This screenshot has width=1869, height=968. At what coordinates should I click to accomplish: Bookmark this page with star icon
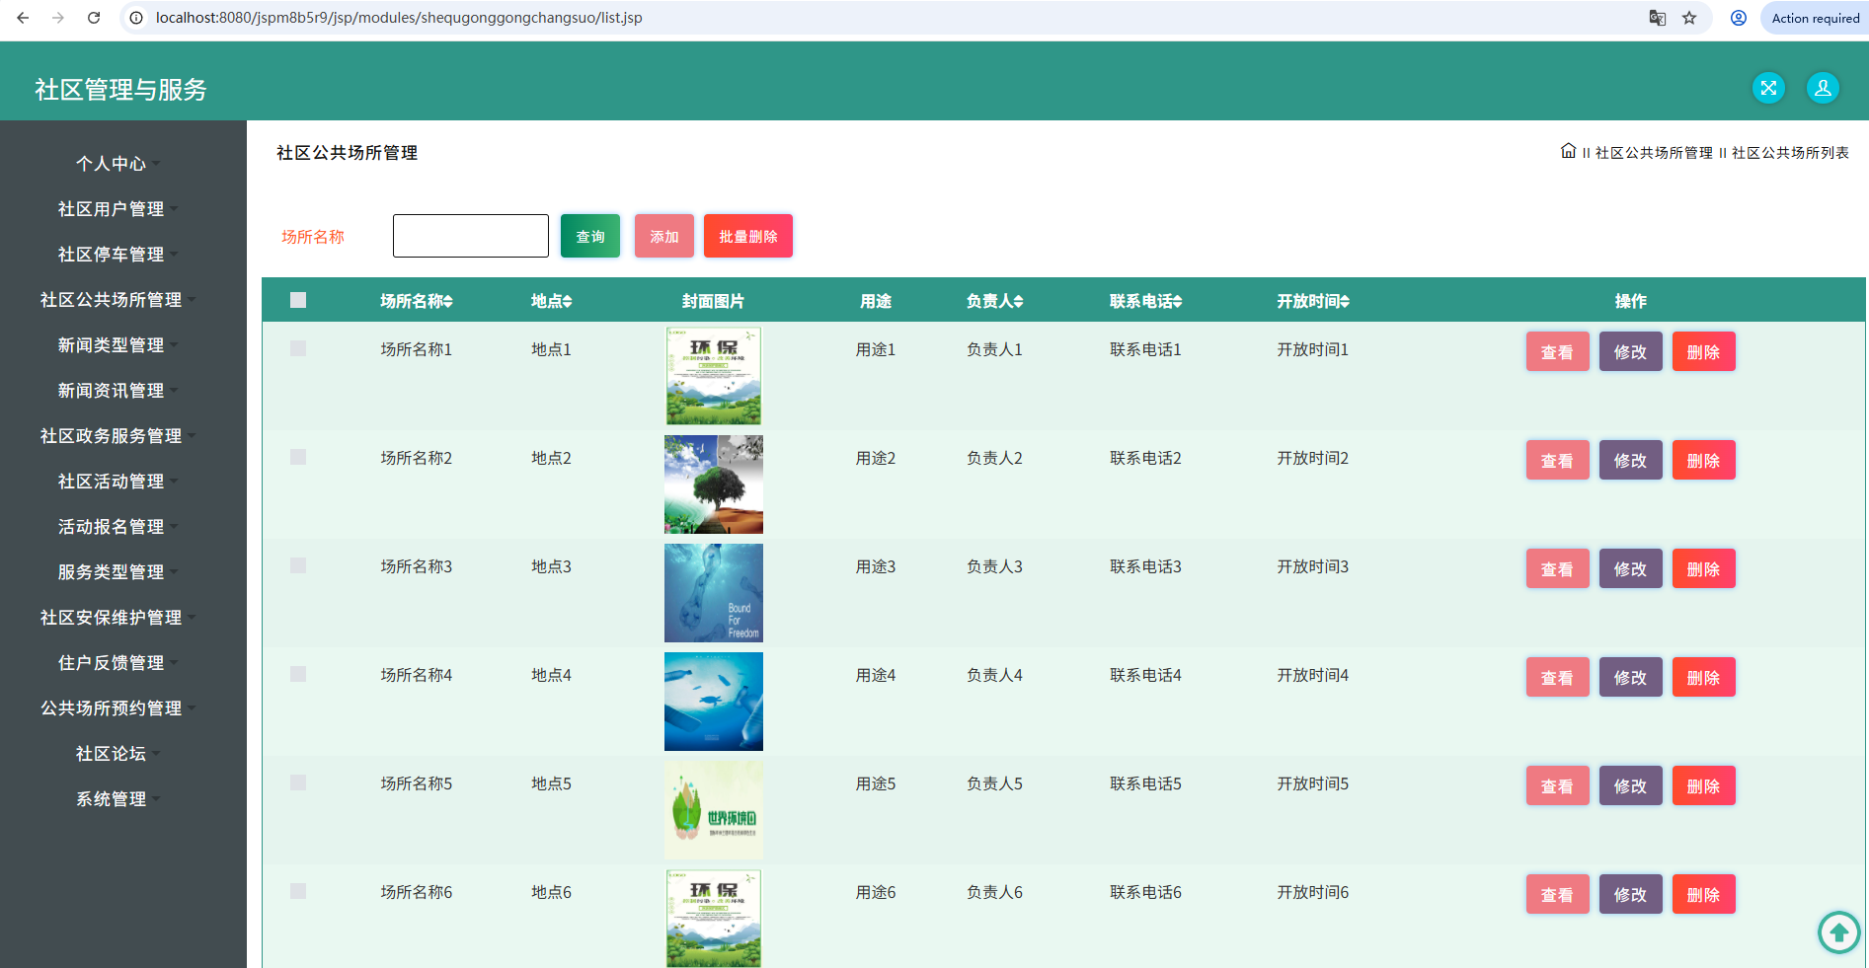(x=1689, y=18)
